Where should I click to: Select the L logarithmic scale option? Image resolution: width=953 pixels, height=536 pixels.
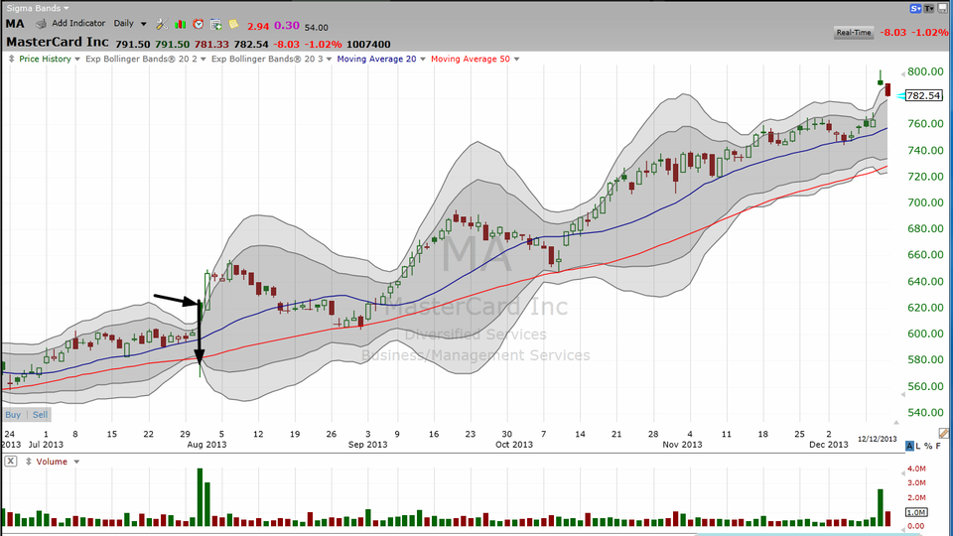coord(918,446)
